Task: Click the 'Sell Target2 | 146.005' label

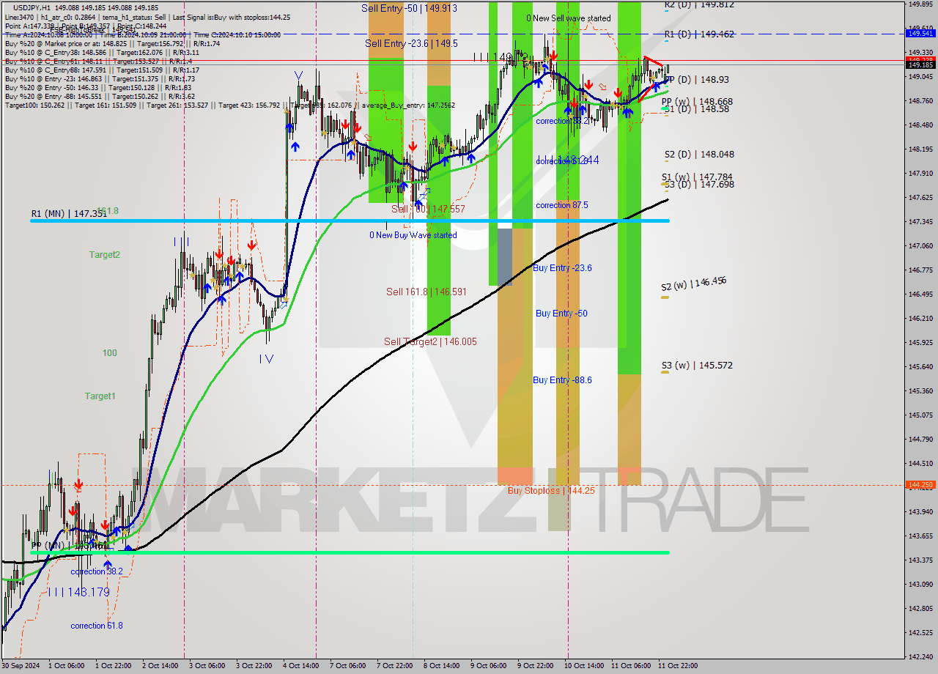Action: [x=430, y=341]
